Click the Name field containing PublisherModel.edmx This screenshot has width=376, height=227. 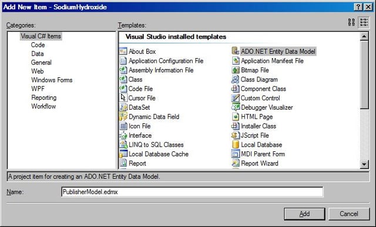[x=192, y=192]
